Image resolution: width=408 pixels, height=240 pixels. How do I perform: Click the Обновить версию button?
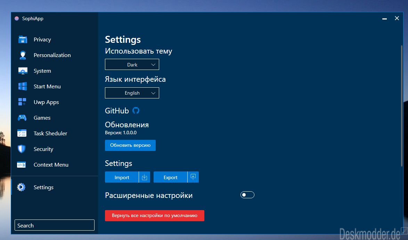point(130,145)
